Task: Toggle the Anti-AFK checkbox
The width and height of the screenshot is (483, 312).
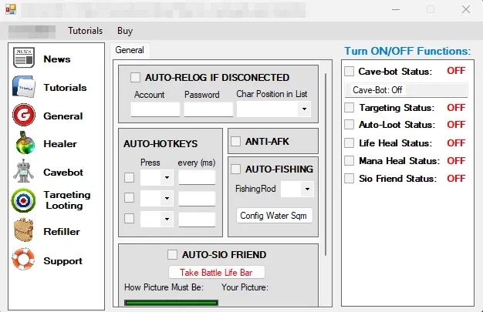Action: (x=236, y=142)
